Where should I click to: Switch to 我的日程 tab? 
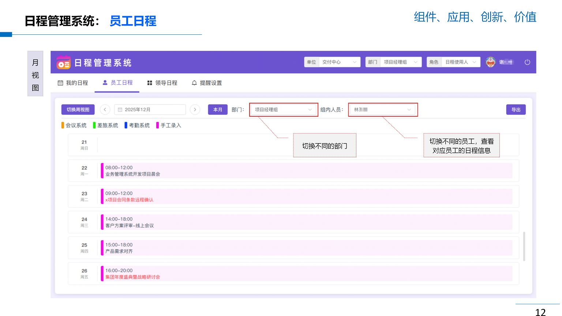click(73, 83)
